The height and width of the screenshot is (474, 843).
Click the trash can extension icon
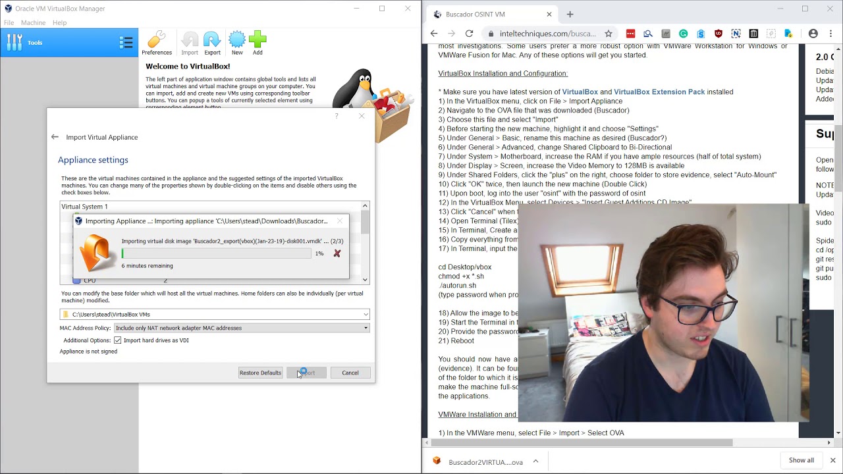(753, 34)
